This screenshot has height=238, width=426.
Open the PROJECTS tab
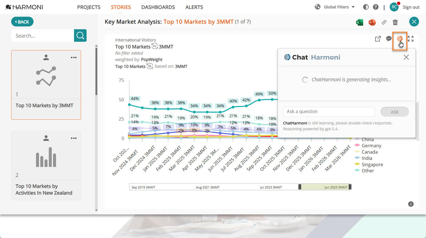[x=89, y=7]
